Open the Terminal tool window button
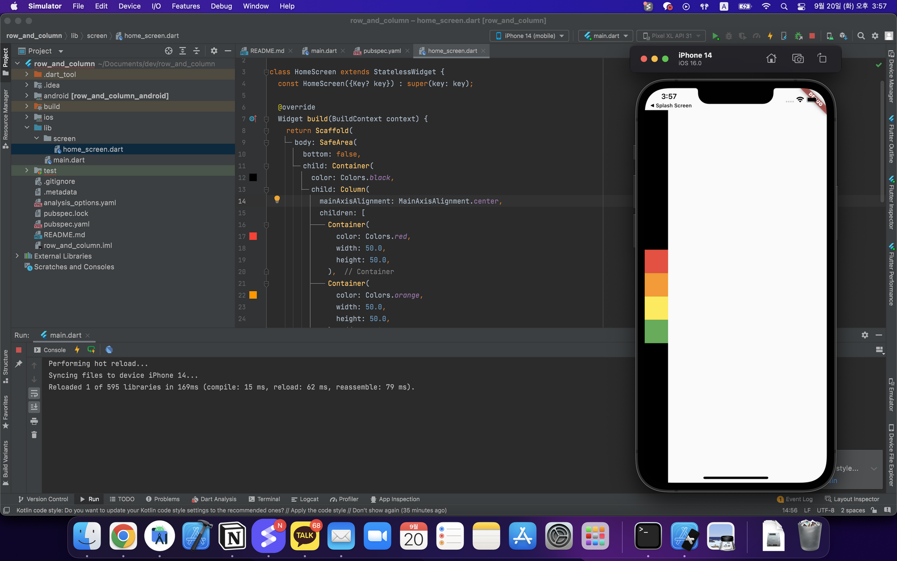This screenshot has width=897, height=561. 264,499
